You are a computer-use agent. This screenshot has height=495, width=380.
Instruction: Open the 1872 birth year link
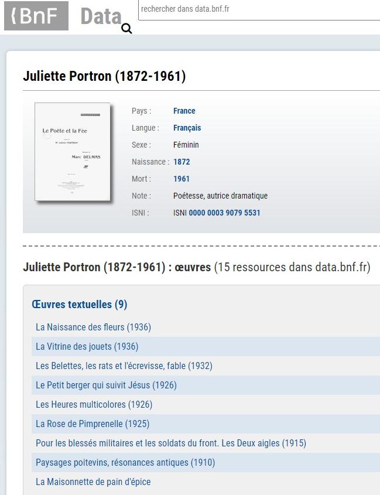click(182, 162)
